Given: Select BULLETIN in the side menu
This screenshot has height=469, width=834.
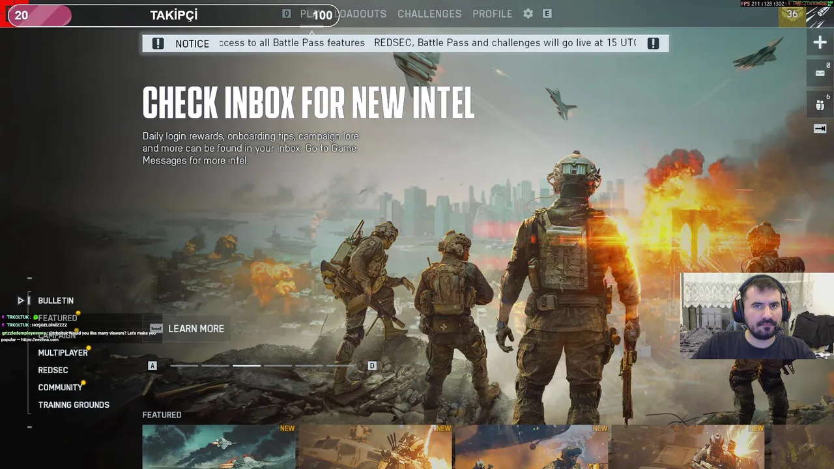Looking at the screenshot, I should (55, 300).
